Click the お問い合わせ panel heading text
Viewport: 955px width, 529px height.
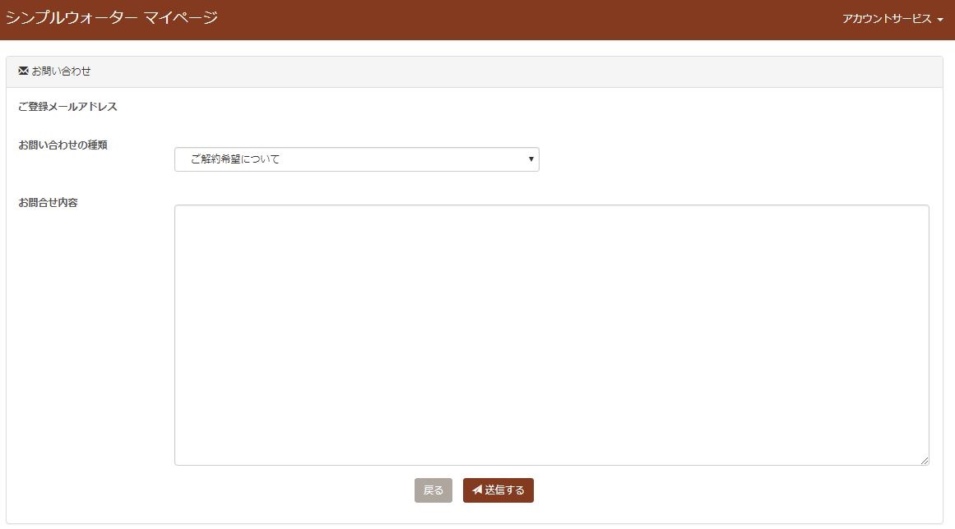(61, 71)
